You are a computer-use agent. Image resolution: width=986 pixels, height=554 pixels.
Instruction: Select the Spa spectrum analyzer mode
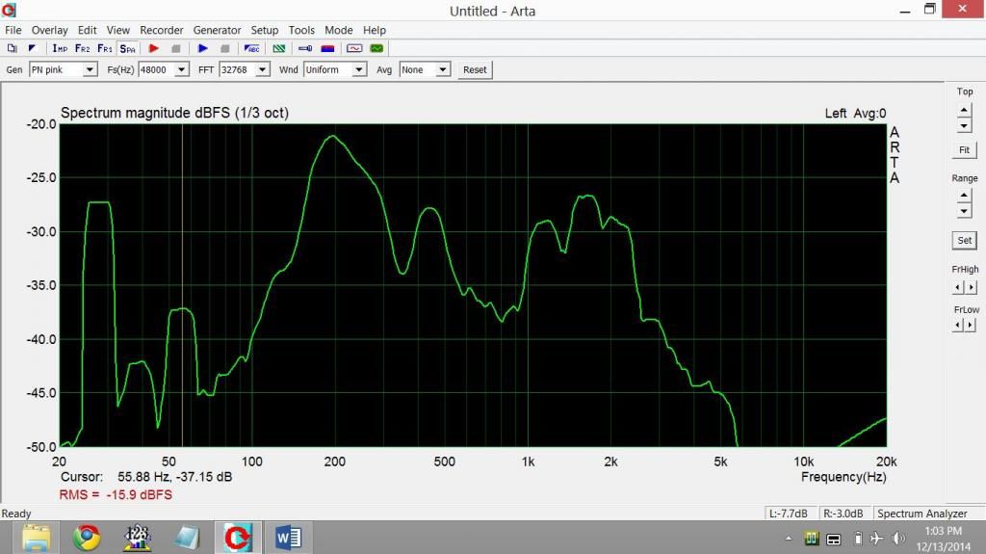click(128, 48)
